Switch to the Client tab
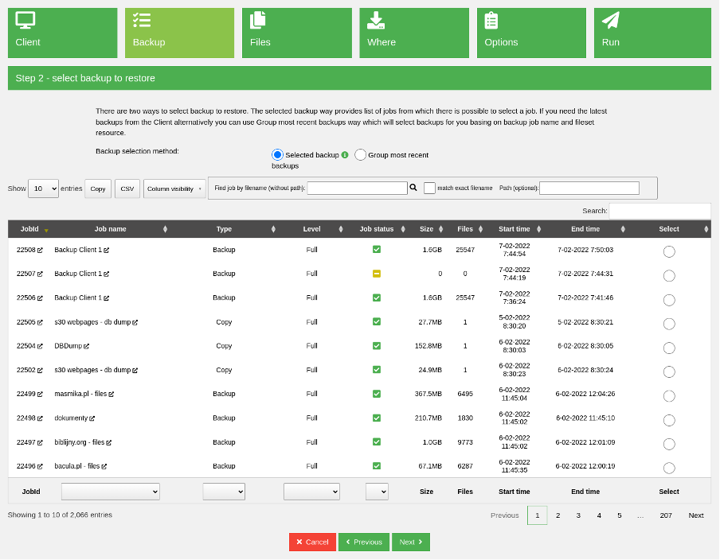Viewport: 720px width, 560px height. point(62,33)
